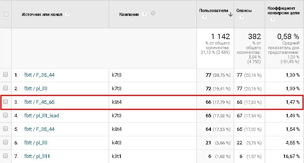Remove Кампания dimension with the x icon
304x163 pixels.
[x=153, y=13]
